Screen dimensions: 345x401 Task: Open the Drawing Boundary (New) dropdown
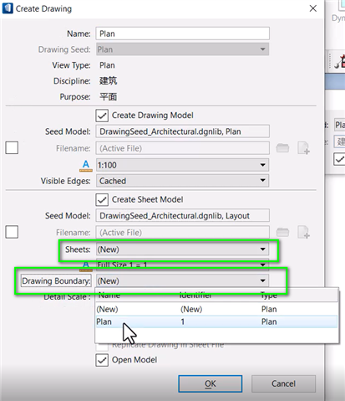[x=182, y=280]
